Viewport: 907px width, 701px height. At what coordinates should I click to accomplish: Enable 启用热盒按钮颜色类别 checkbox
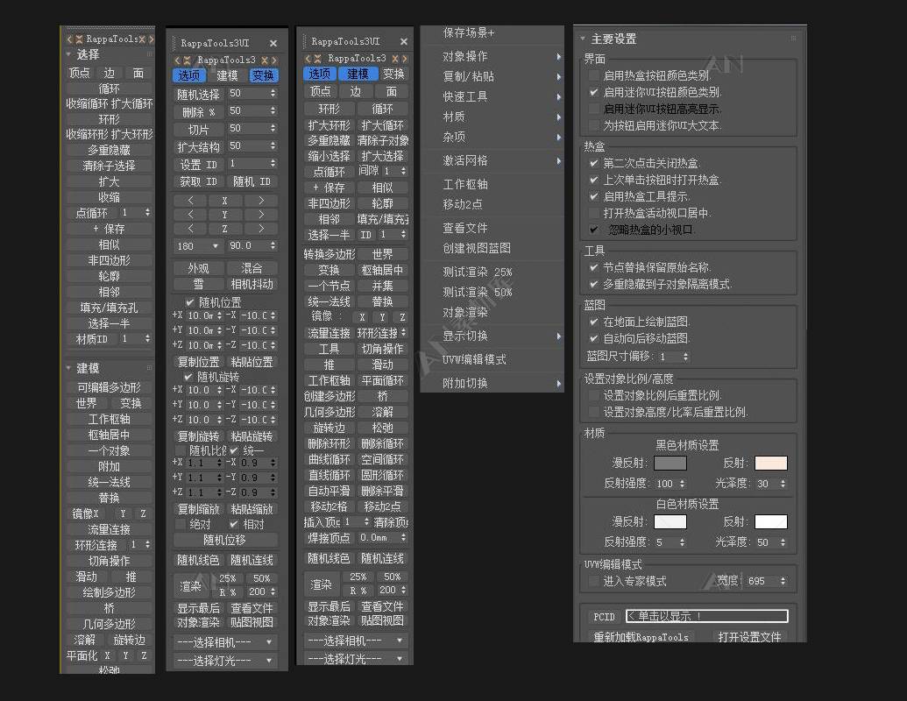pos(593,75)
